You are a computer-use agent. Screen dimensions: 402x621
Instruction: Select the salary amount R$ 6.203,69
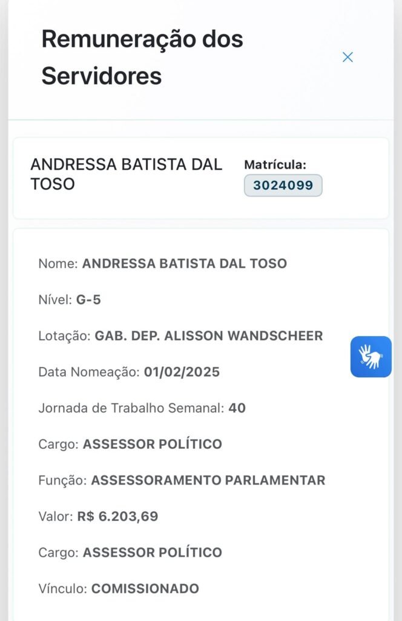click(117, 517)
